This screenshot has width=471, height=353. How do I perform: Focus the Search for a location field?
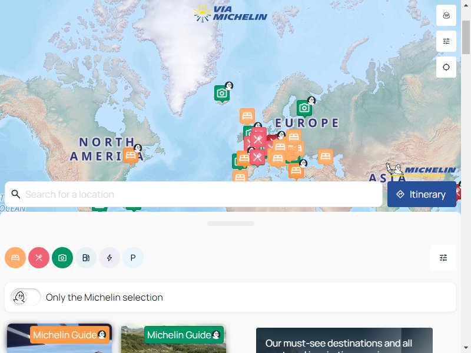194,194
